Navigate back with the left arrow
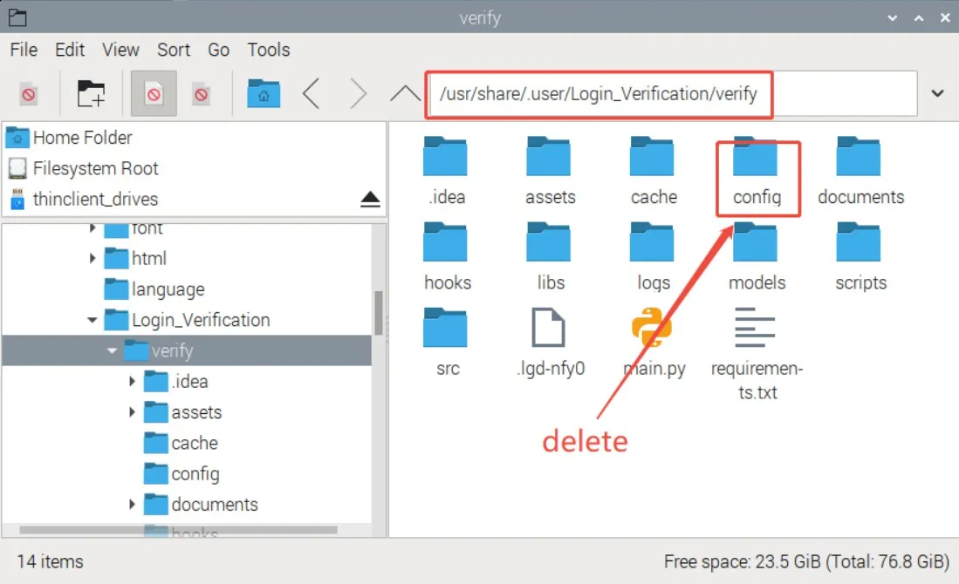The image size is (959, 584). (x=312, y=93)
